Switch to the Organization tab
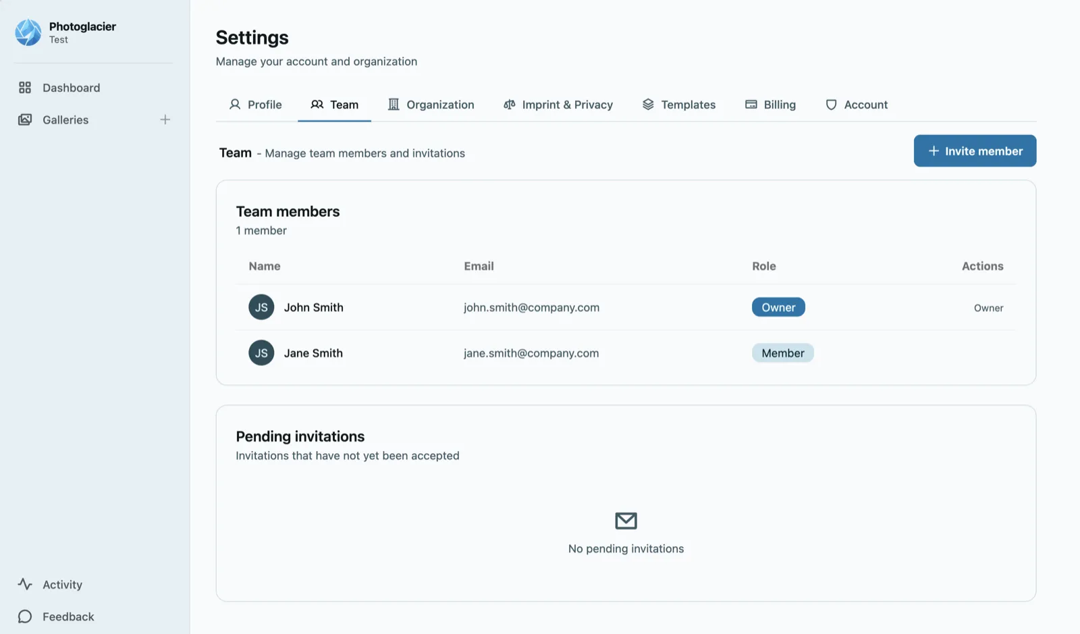This screenshot has height=634, width=1080. pyautogui.click(x=431, y=105)
